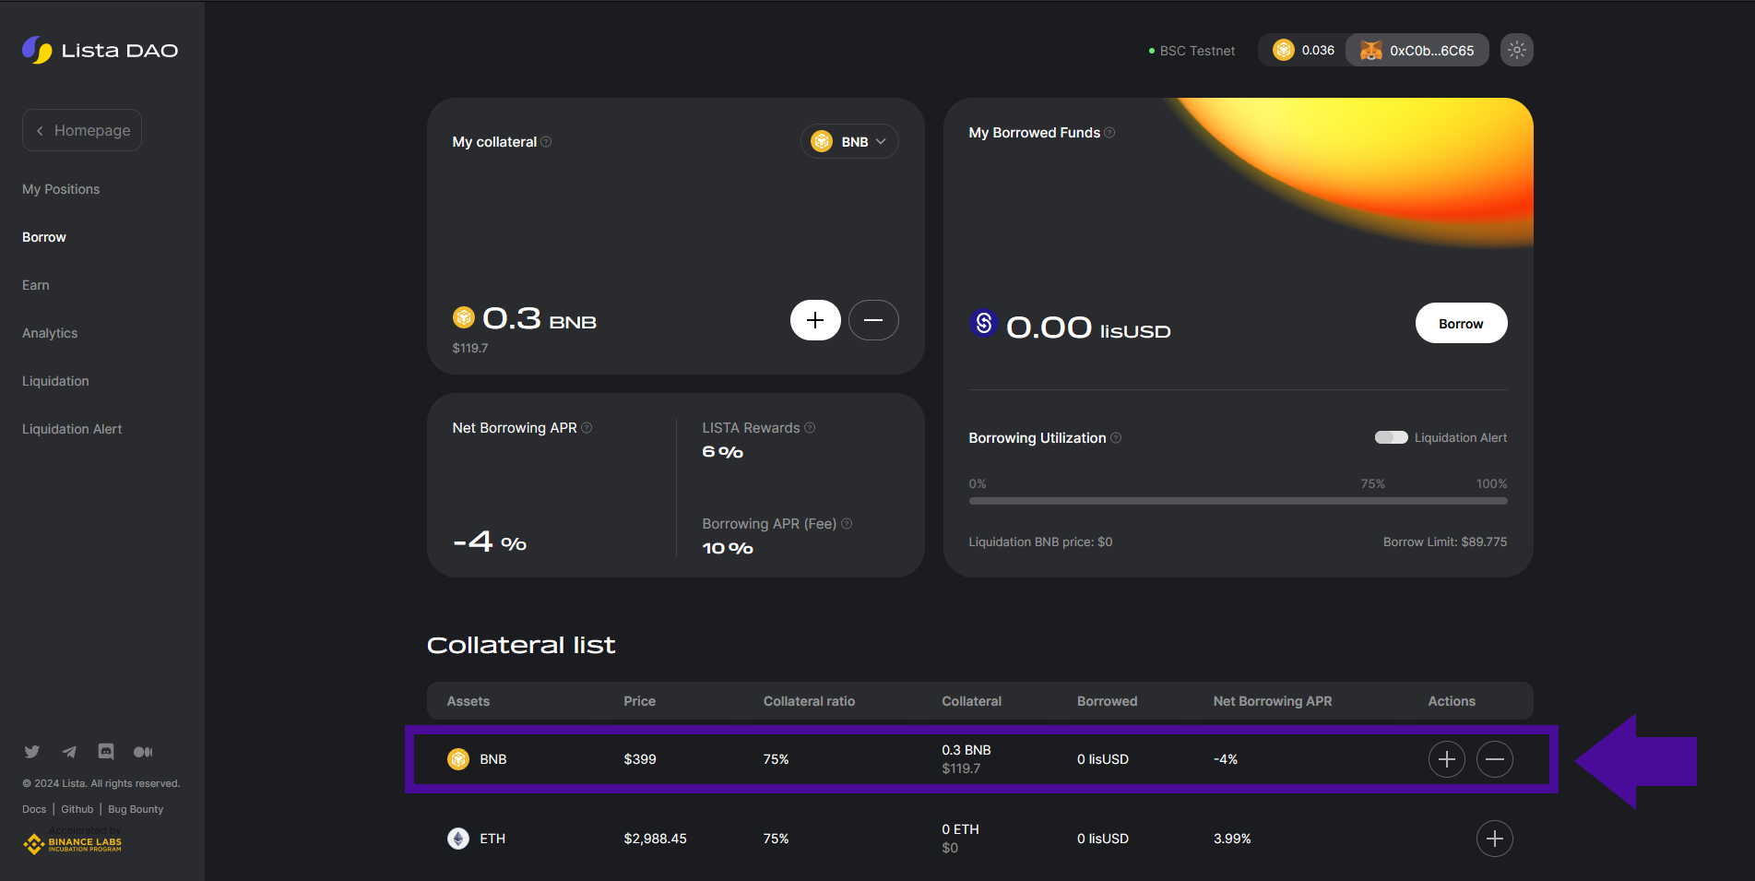This screenshot has height=881, width=1755.
Task: Go back using the Homepage button
Action: pyautogui.click(x=82, y=130)
